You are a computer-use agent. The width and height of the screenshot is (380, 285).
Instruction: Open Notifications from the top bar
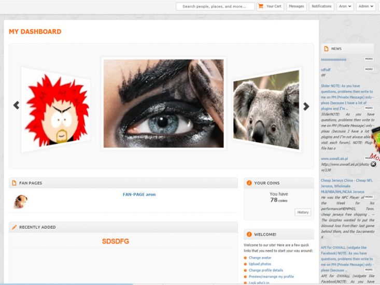pos(321,6)
